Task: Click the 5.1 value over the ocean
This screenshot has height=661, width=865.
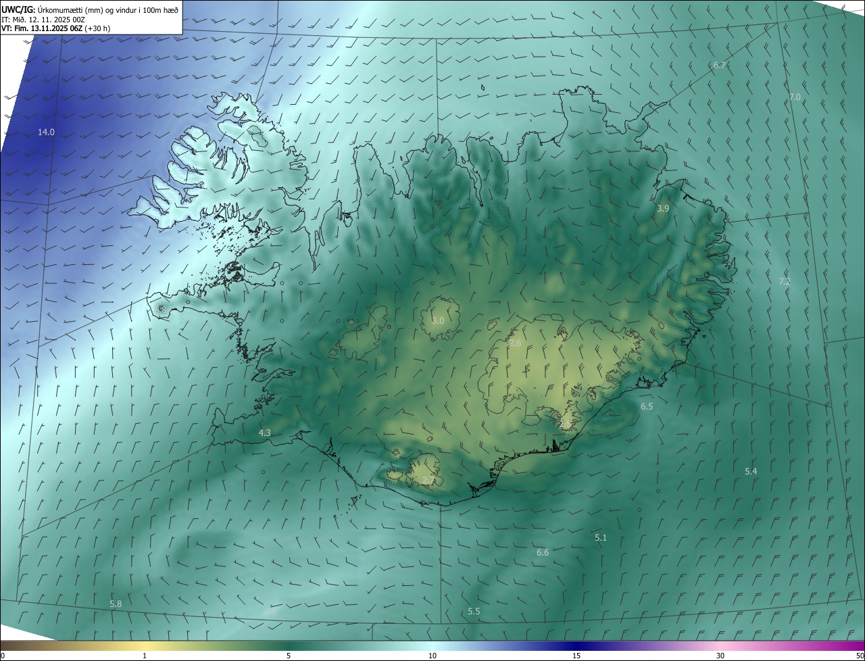Action: (601, 538)
